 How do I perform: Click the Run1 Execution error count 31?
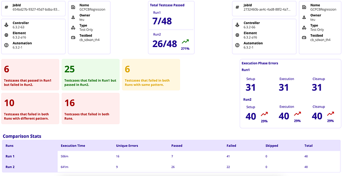tap(284, 87)
